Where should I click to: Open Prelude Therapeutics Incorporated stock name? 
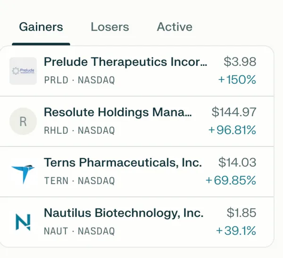[x=125, y=62]
